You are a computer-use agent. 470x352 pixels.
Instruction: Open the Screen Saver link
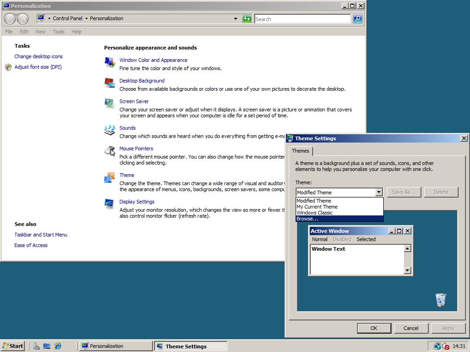tap(134, 101)
